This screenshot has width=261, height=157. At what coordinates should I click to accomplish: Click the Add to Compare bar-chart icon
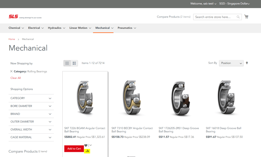tap(87, 151)
